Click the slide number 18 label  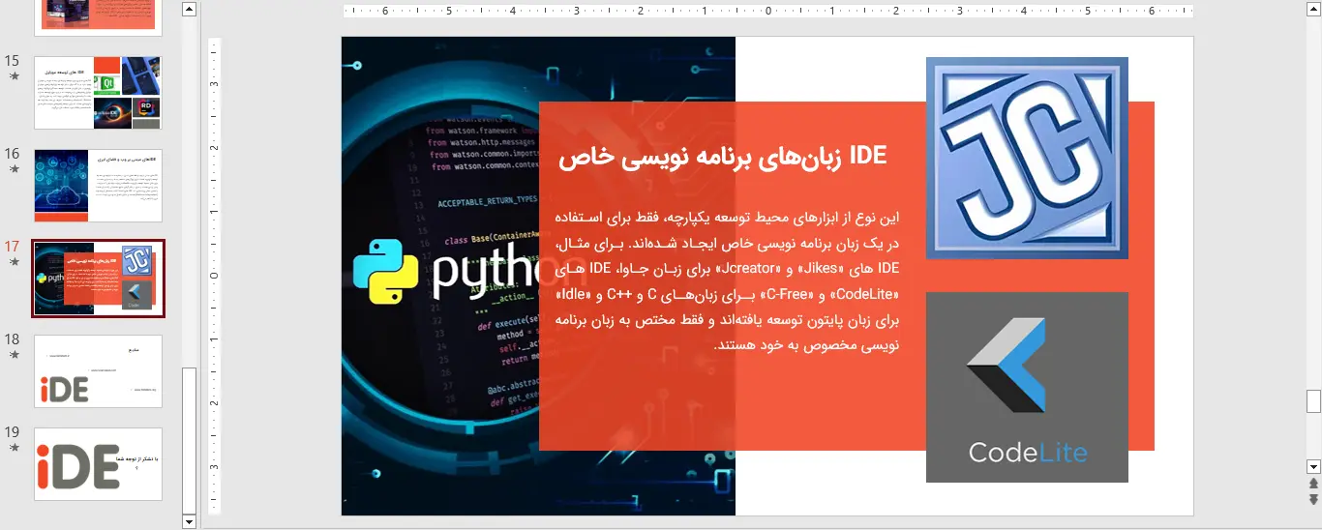pyautogui.click(x=13, y=339)
